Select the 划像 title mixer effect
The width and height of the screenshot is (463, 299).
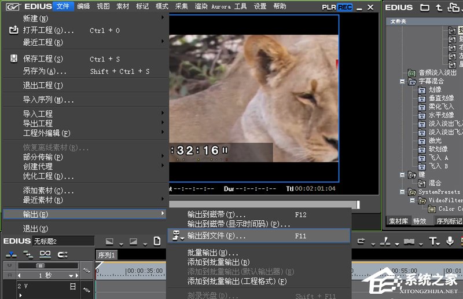434,90
